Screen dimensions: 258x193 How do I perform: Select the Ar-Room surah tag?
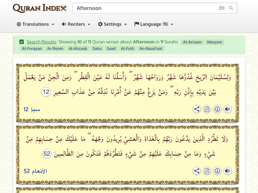55,49
